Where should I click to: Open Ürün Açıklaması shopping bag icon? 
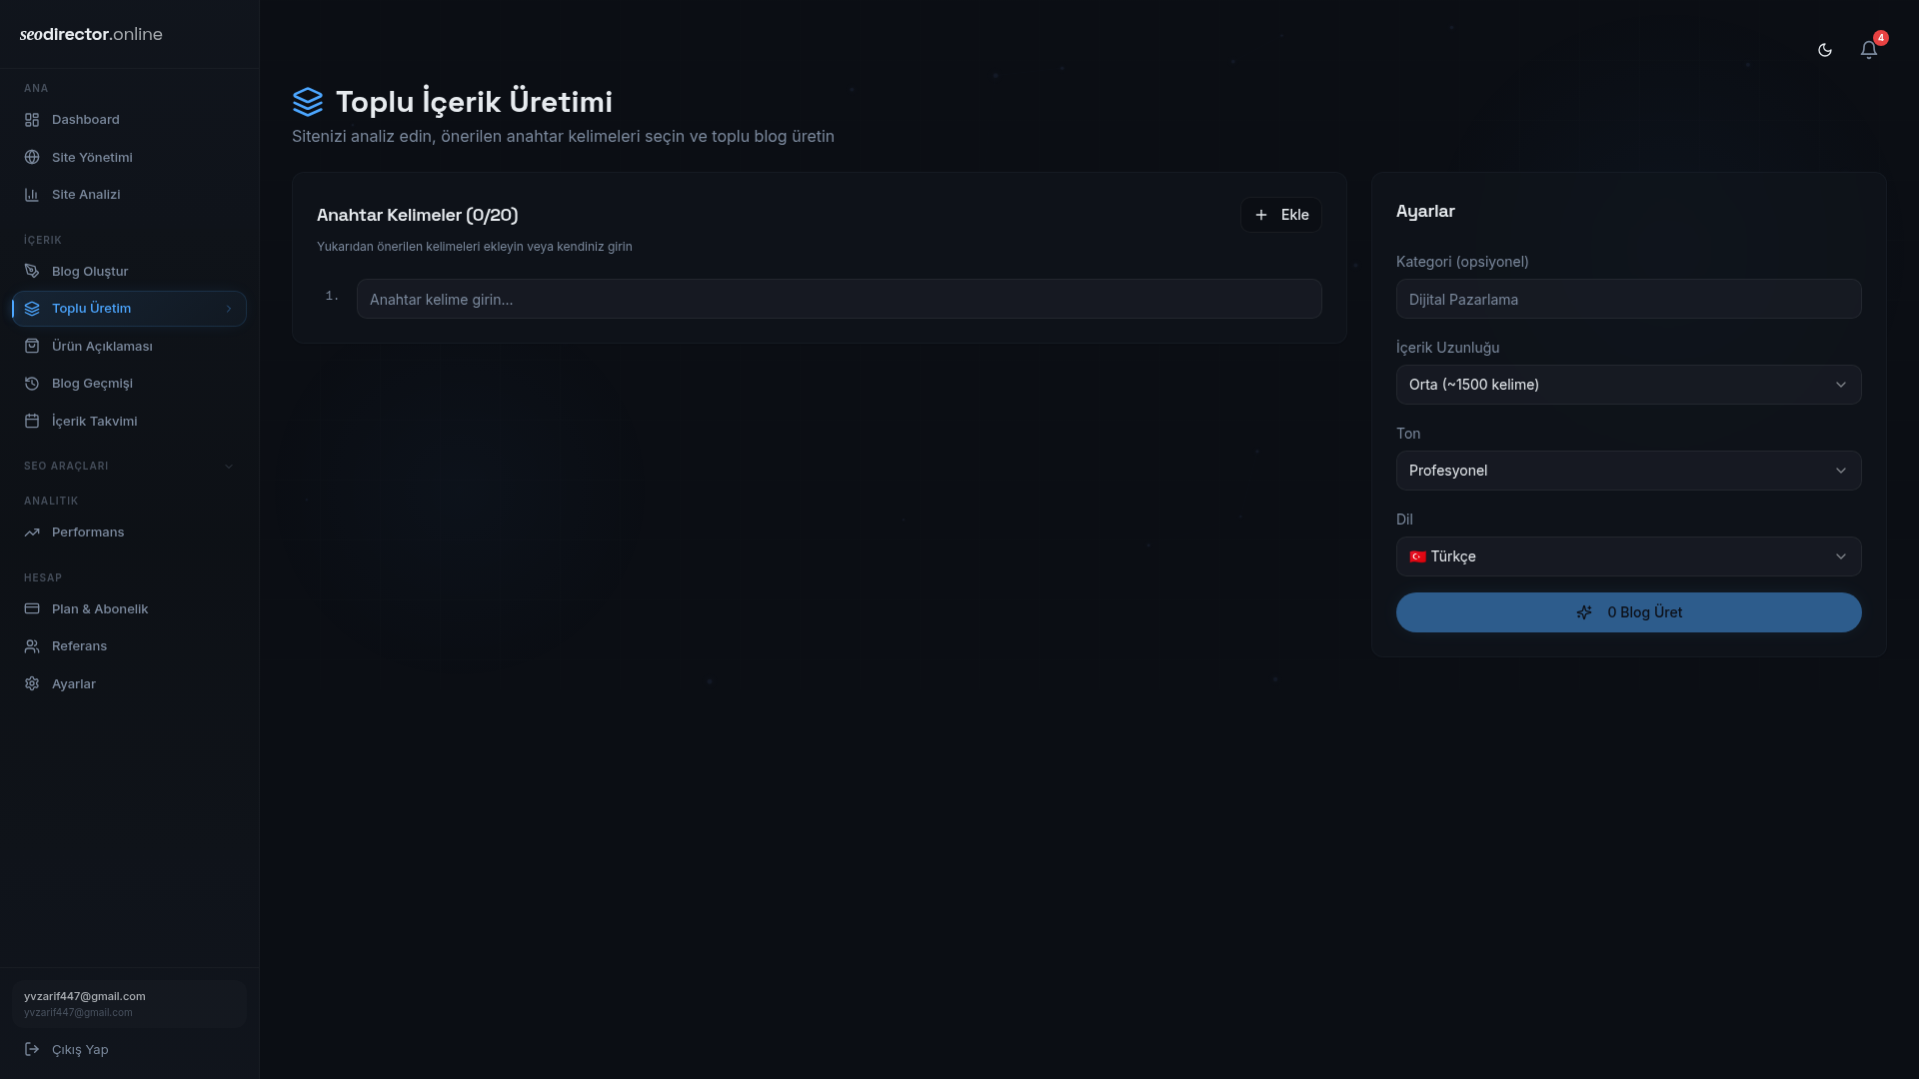(x=32, y=346)
